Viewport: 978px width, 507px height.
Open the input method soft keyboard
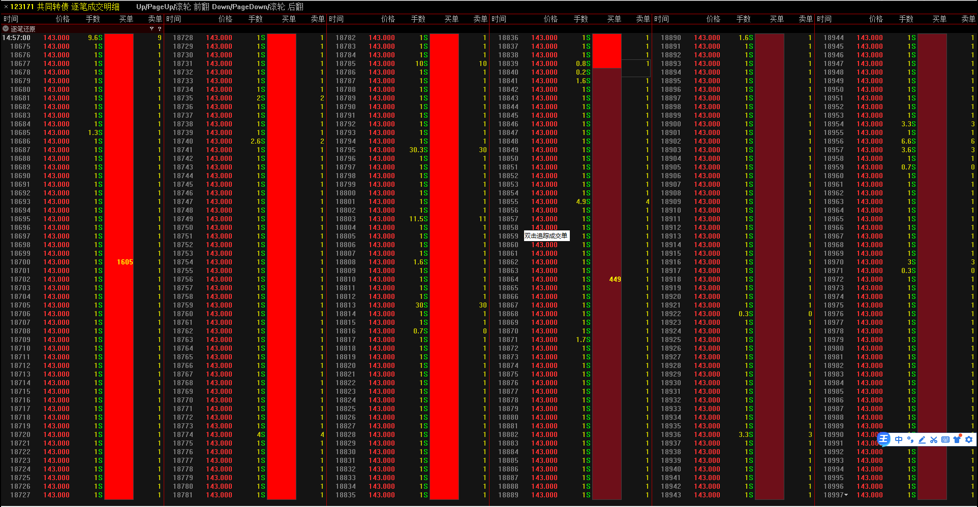click(945, 440)
